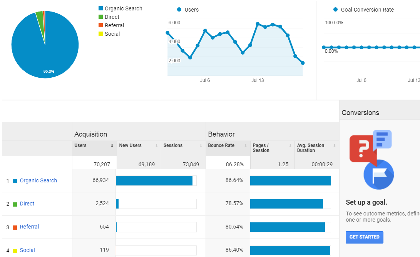Click the GET STARTED button

[x=364, y=237]
